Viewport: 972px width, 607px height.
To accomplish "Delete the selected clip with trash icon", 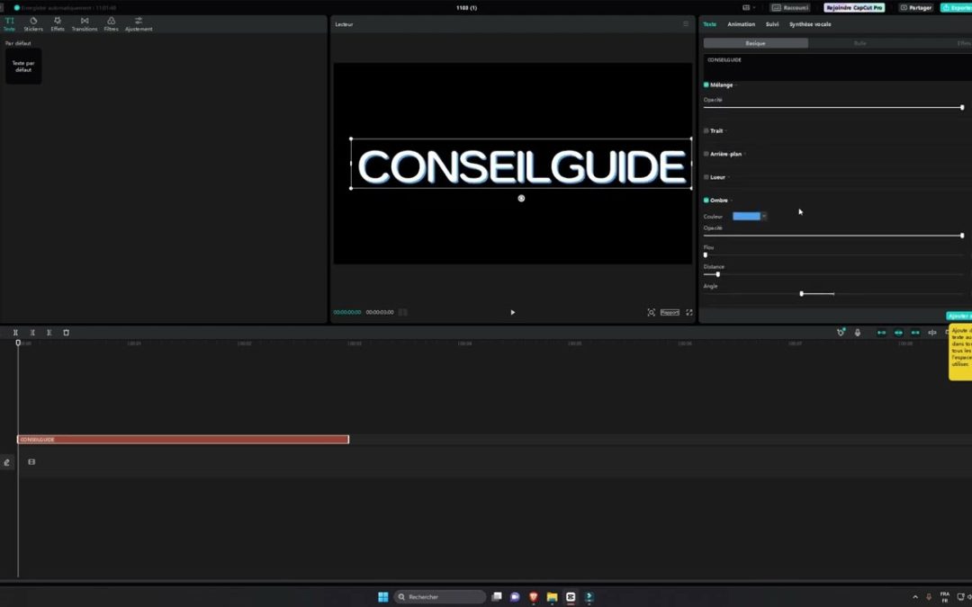I will [x=66, y=333].
